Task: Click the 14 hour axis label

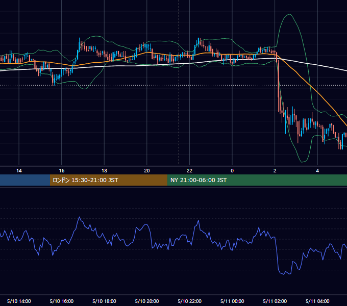Action: pos(19,171)
